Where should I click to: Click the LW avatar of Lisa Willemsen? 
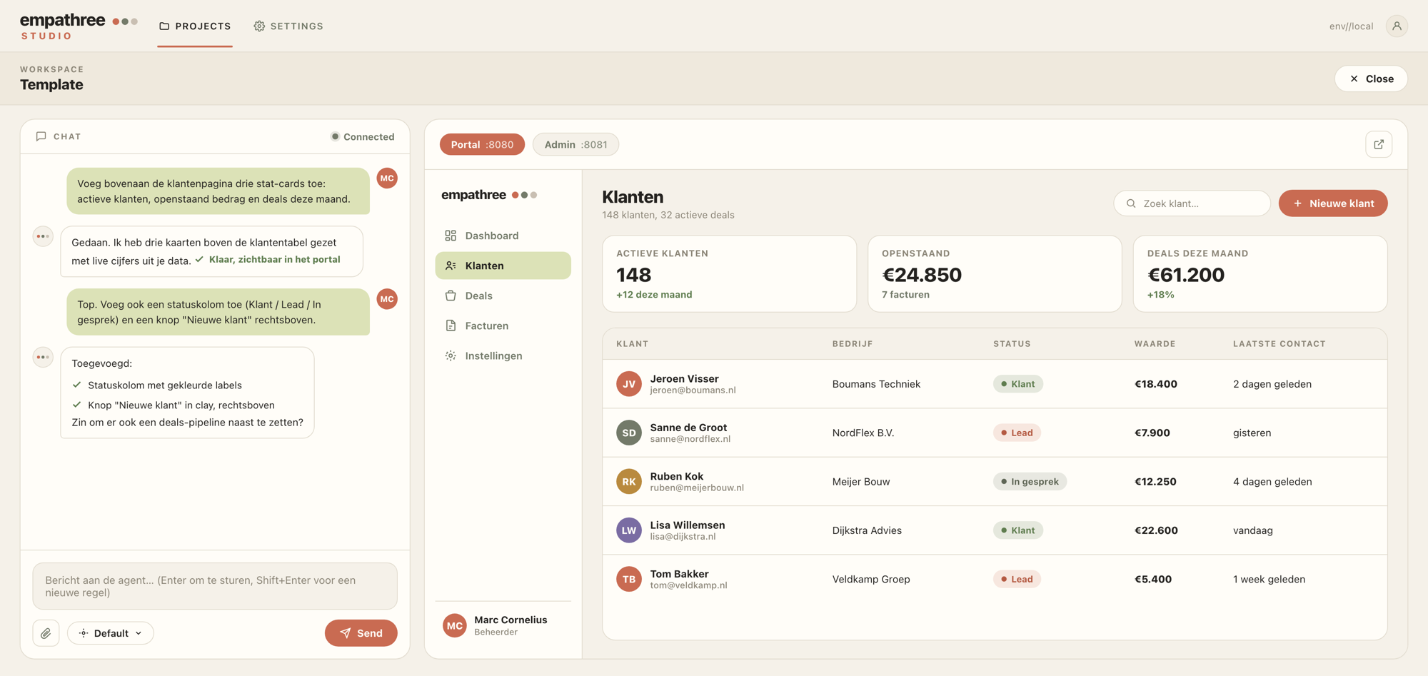coord(629,530)
